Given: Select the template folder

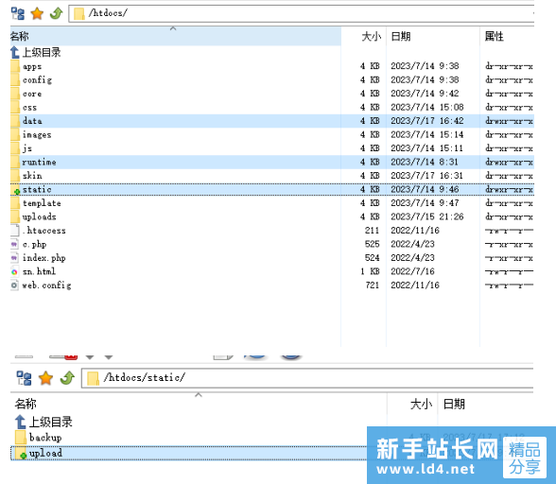Looking at the screenshot, I should pos(272,203).
